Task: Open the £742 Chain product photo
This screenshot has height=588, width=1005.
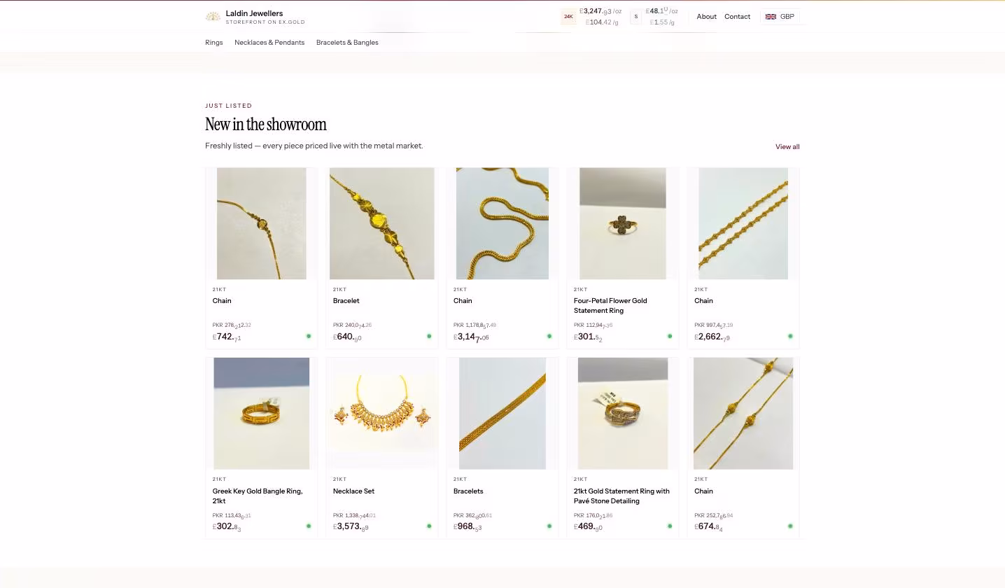Action: pyautogui.click(x=262, y=223)
